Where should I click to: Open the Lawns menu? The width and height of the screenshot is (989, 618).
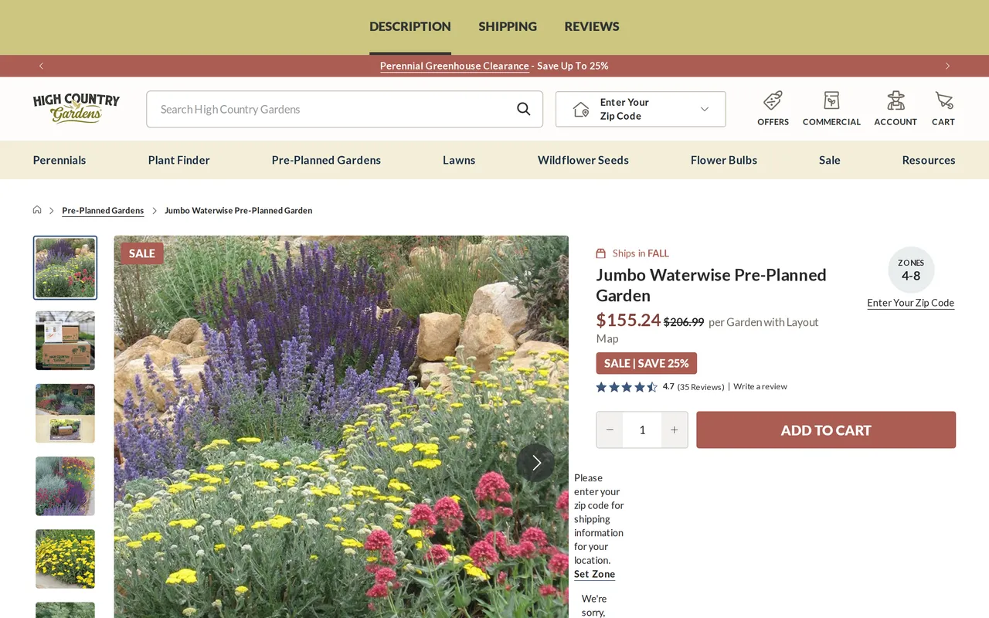459,160
